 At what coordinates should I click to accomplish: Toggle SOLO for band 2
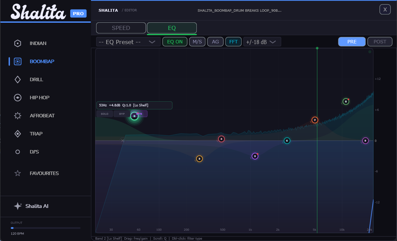pos(104,114)
